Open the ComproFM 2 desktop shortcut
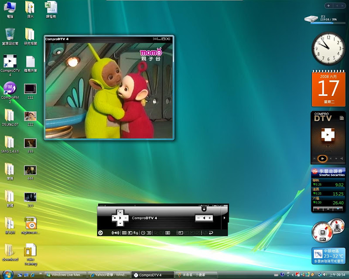Image resolution: width=349 pixels, height=279 pixels. click(x=10, y=92)
